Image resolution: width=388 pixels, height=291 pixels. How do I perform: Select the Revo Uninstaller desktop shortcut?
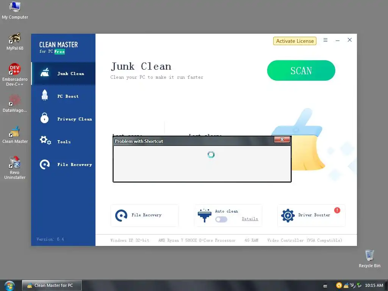(x=15, y=168)
